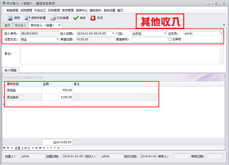Toggle the 已审核 checkbox

[170, 39]
